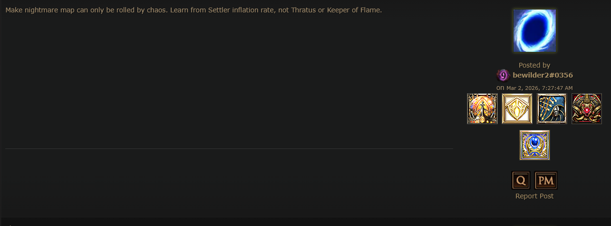Click the Report Post link

tap(534, 196)
